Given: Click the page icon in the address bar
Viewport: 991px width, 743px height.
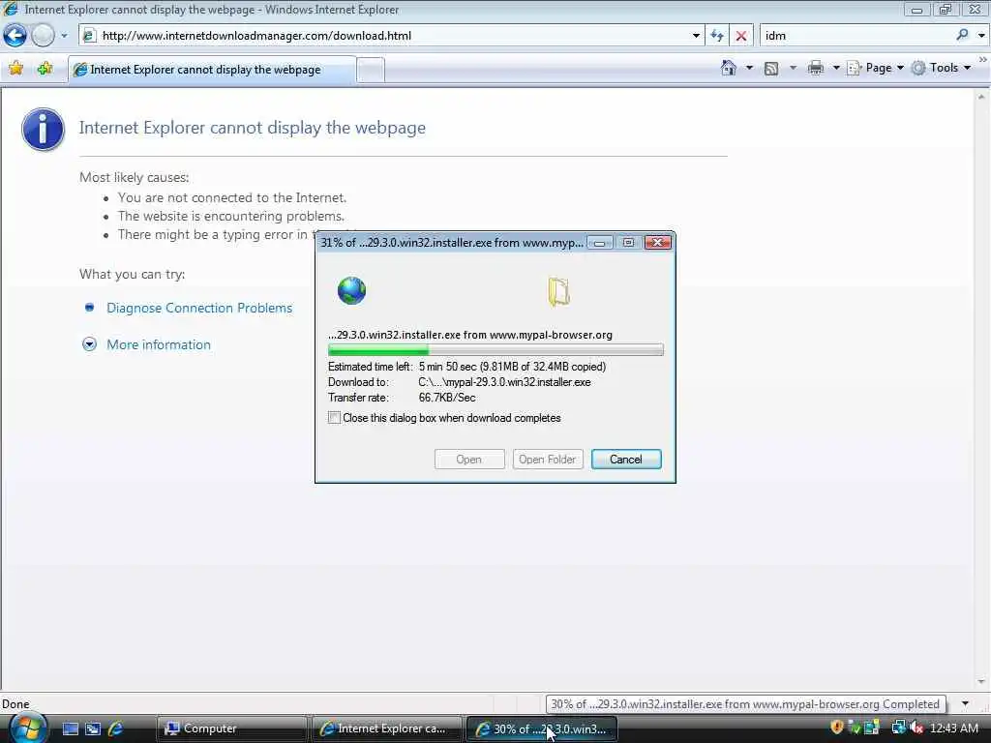Looking at the screenshot, I should click(x=90, y=36).
